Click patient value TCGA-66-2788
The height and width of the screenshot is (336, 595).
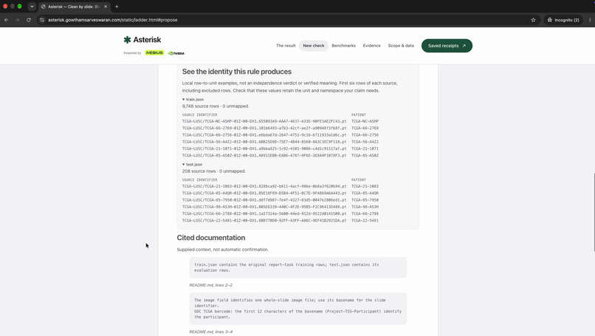tap(365, 213)
